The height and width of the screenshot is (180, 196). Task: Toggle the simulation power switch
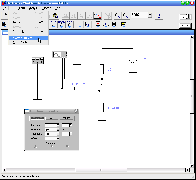(x=185, y=17)
